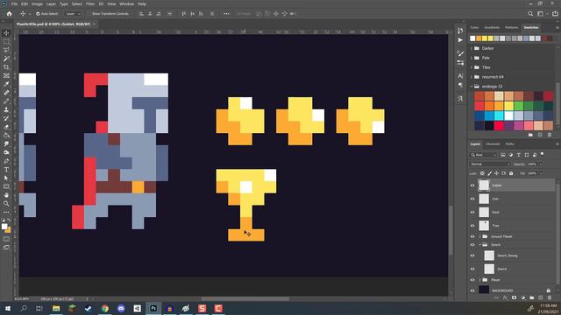561x315 pixels.
Task: Collapse the Sword layer group
Action: coord(479,245)
